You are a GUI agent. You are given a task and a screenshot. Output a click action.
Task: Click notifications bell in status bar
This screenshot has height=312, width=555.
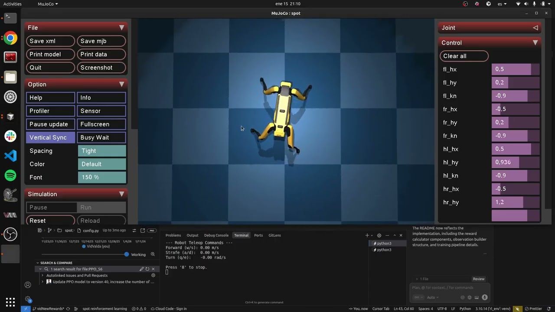click(x=548, y=309)
